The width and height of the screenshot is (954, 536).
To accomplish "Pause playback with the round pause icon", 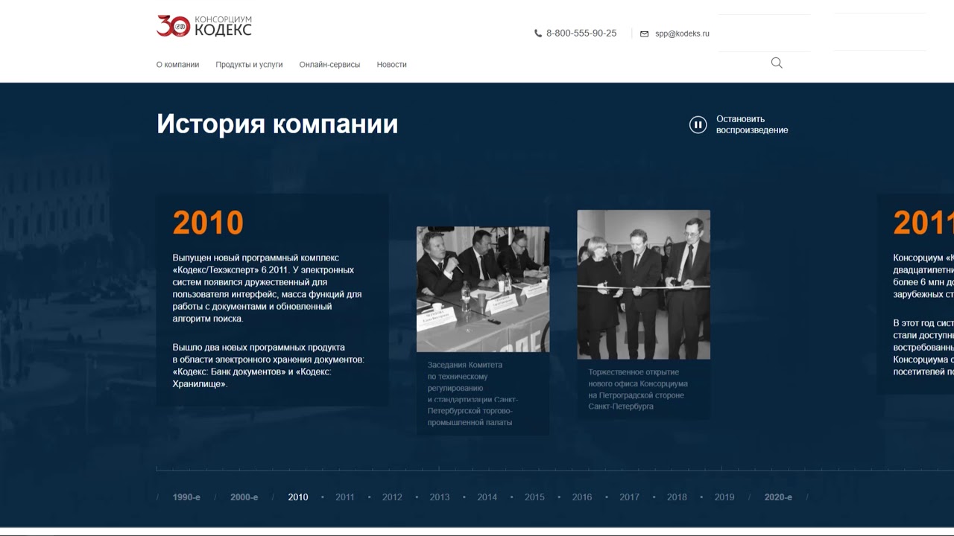I will click(x=698, y=124).
